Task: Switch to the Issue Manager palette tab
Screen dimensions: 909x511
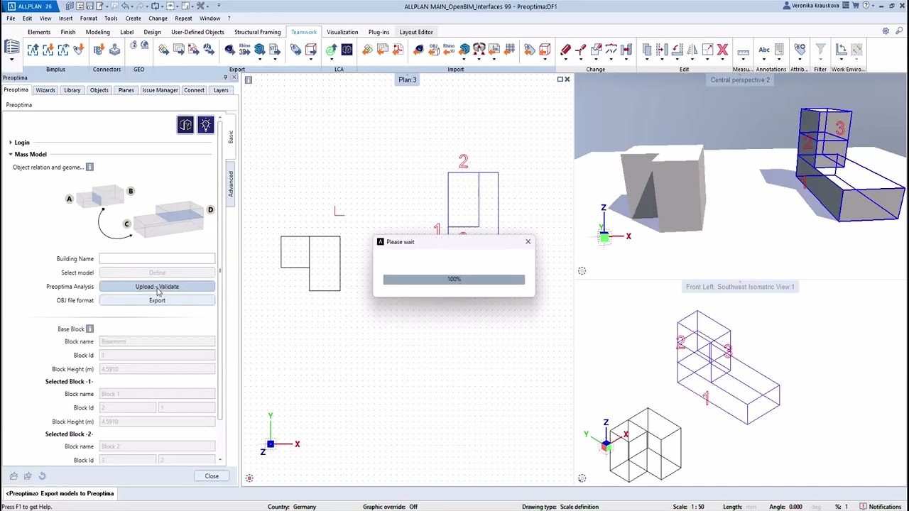Action: 160,90
